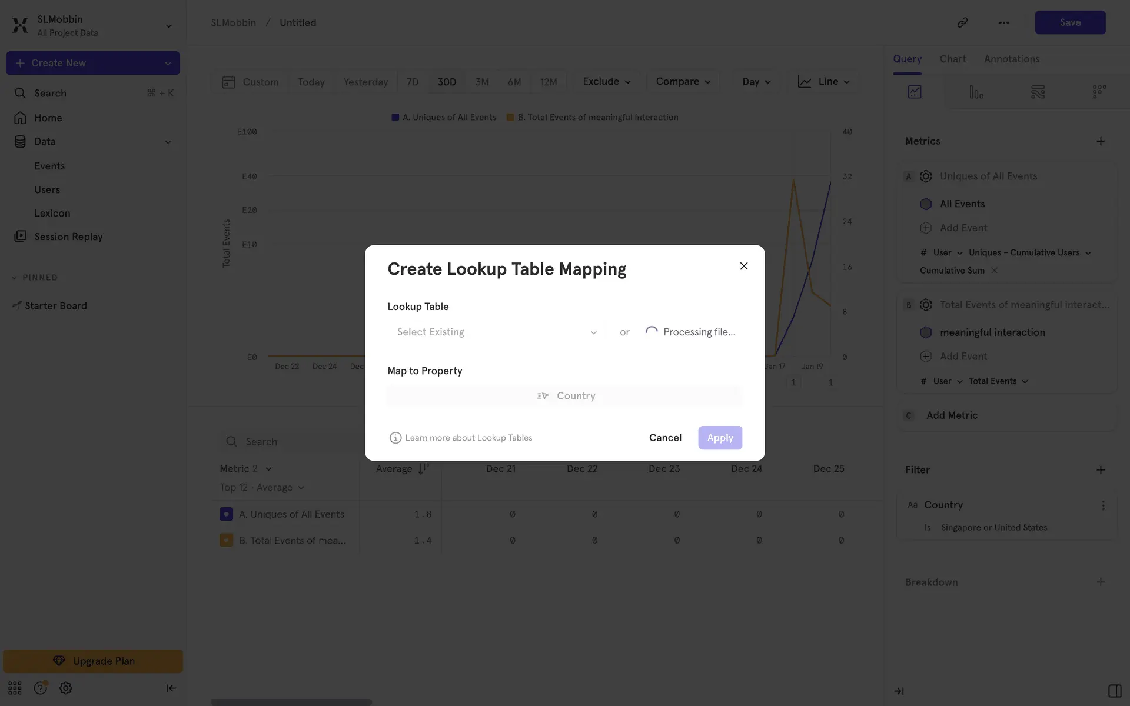Add a new metric with plus icon
Viewport: 1130px width, 706px height.
pyautogui.click(x=1101, y=141)
